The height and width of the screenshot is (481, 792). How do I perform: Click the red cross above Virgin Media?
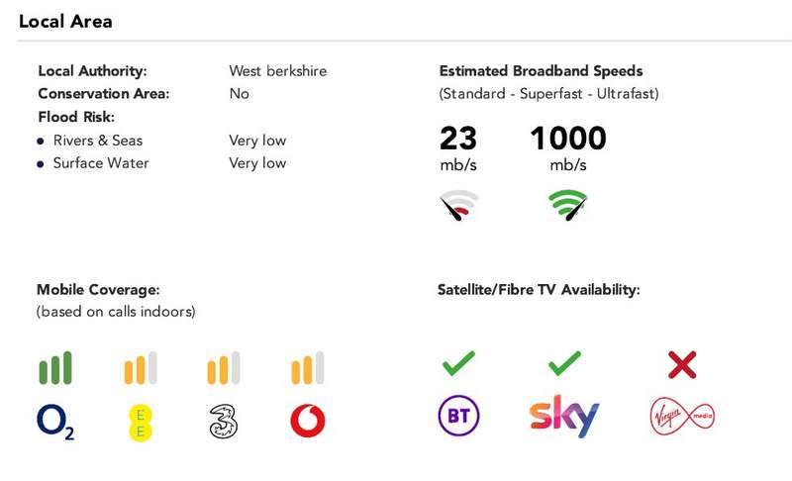(682, 365)
